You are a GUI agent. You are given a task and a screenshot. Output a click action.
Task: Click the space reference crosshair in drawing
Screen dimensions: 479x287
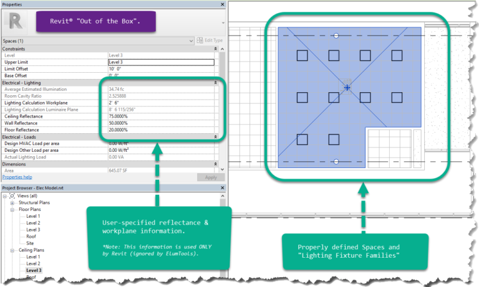347,88
